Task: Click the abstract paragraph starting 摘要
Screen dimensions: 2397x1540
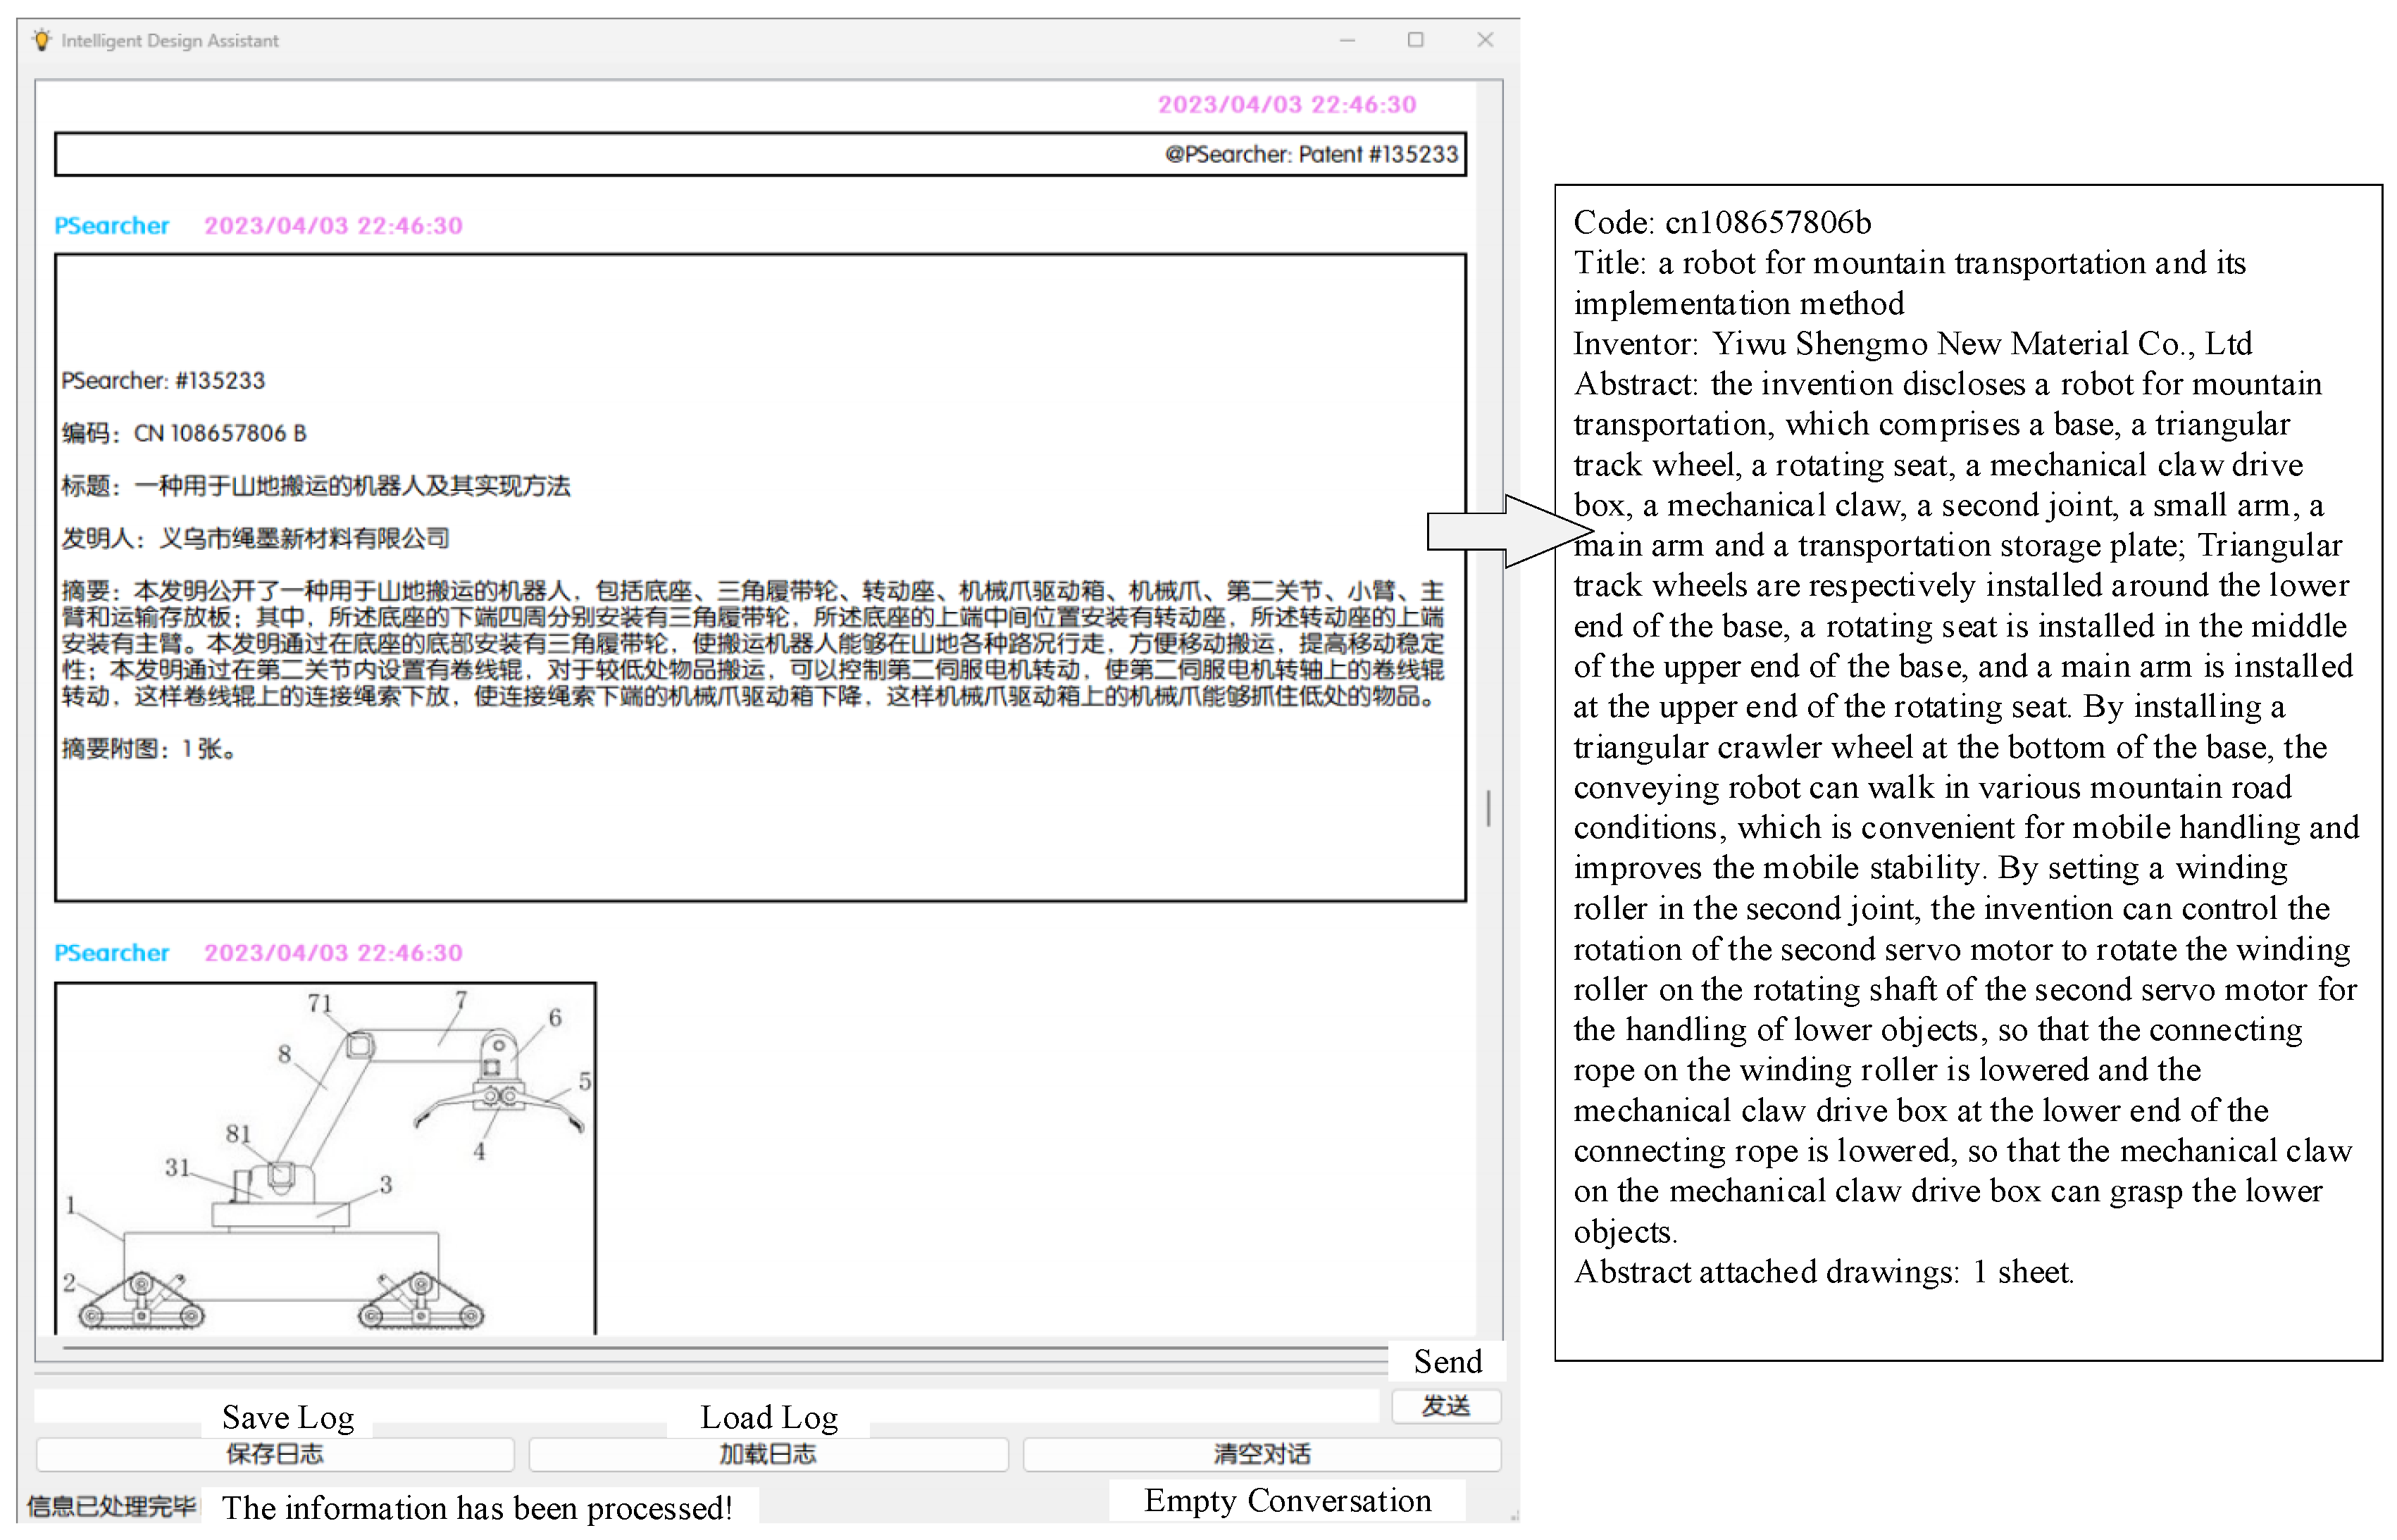Action: tap(753, 643)
